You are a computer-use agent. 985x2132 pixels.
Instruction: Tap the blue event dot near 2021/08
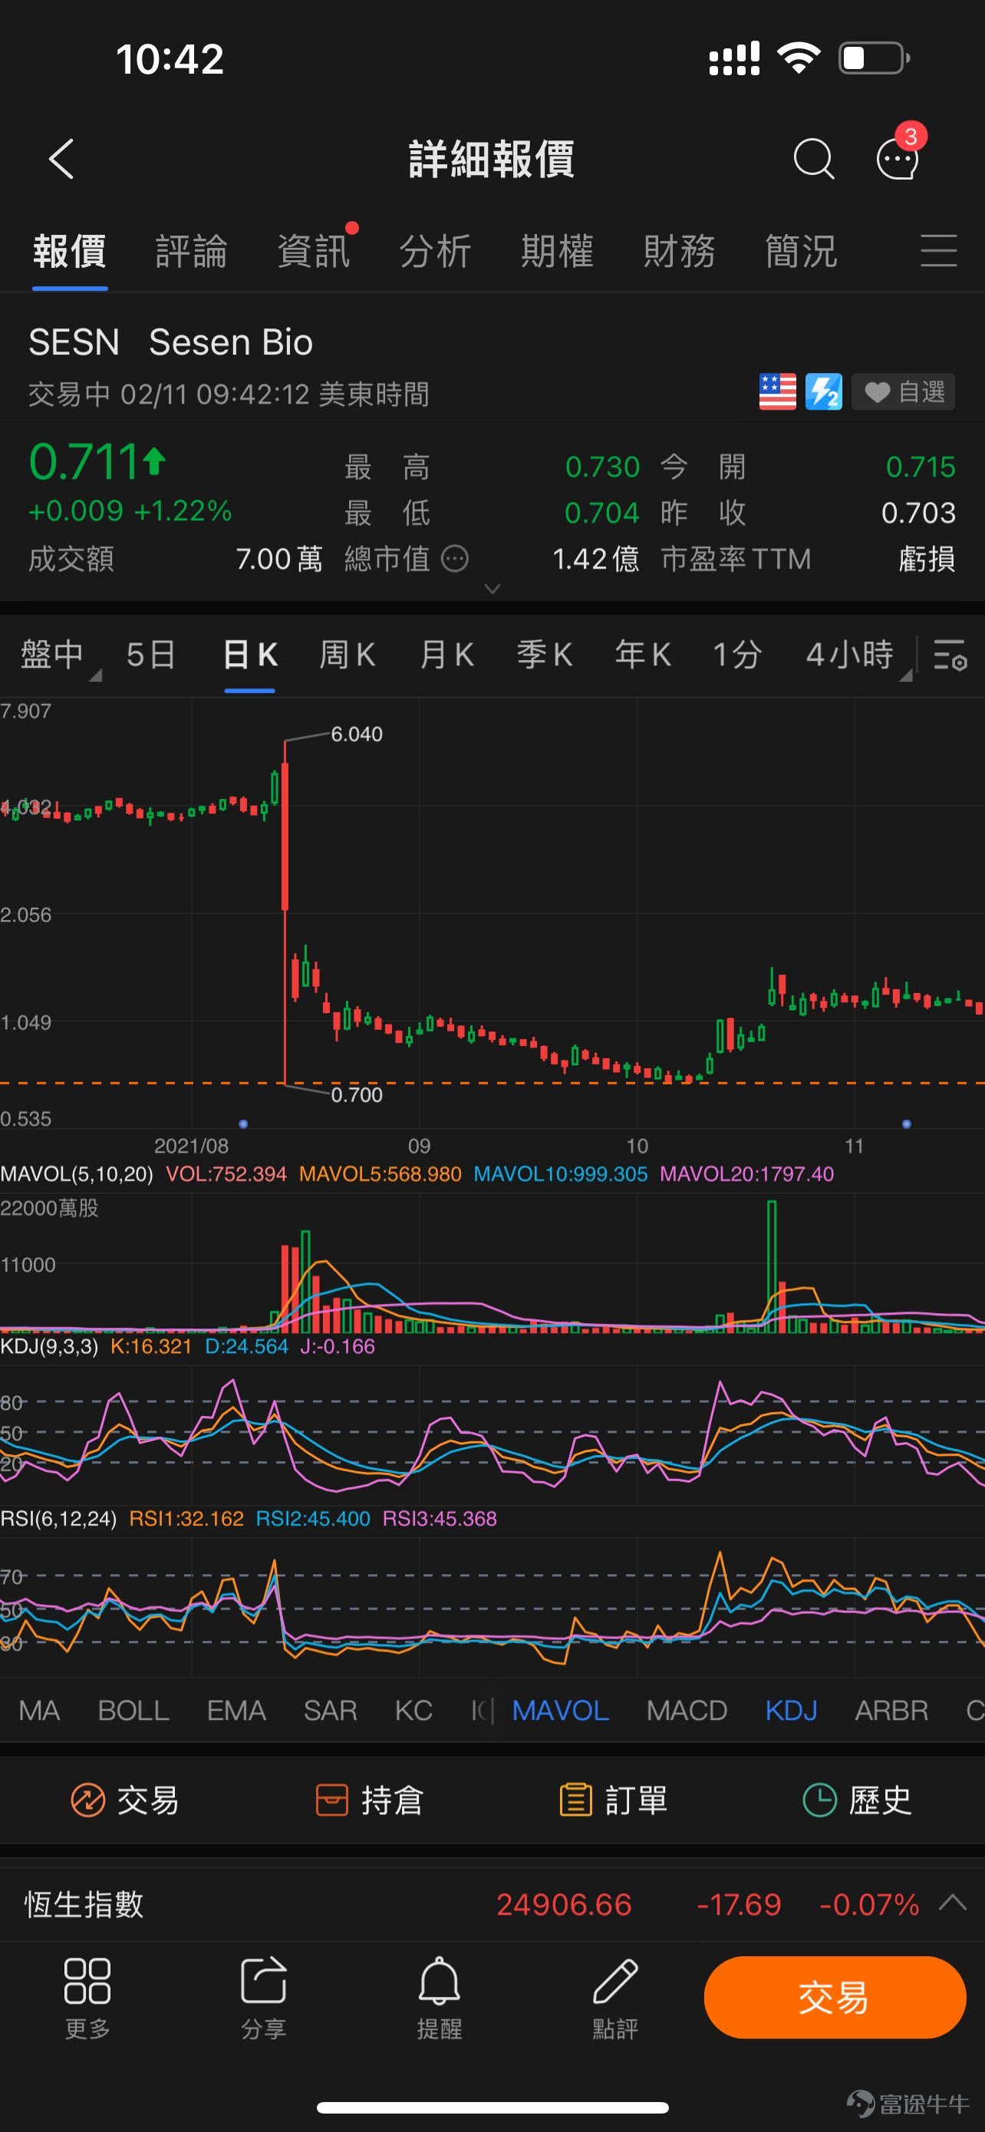tap(243, 1124)
